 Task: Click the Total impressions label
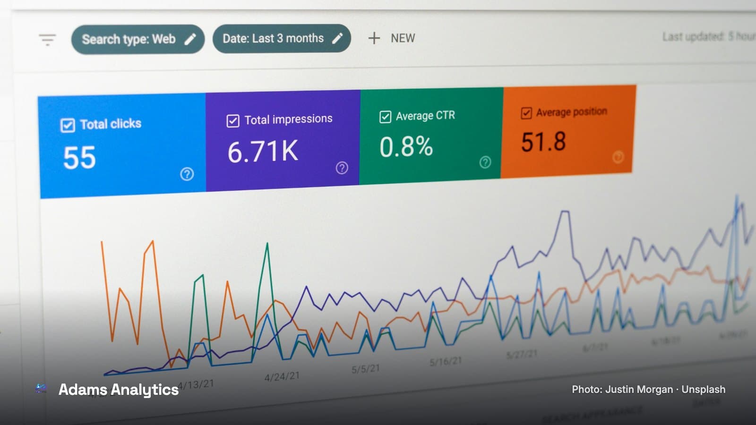pos(288,119)
